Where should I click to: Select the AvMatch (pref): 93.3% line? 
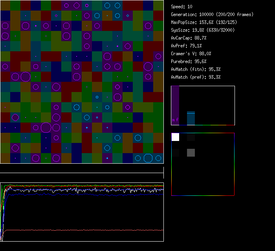196,77
